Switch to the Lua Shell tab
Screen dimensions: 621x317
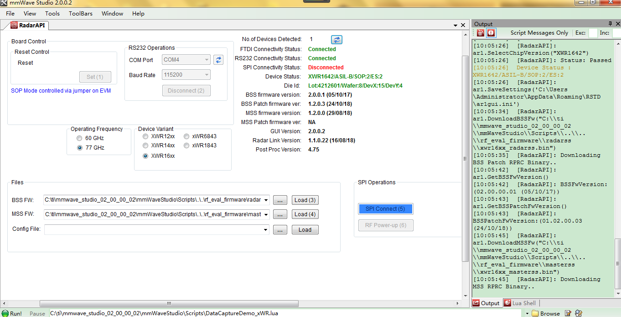click(520, 303)
